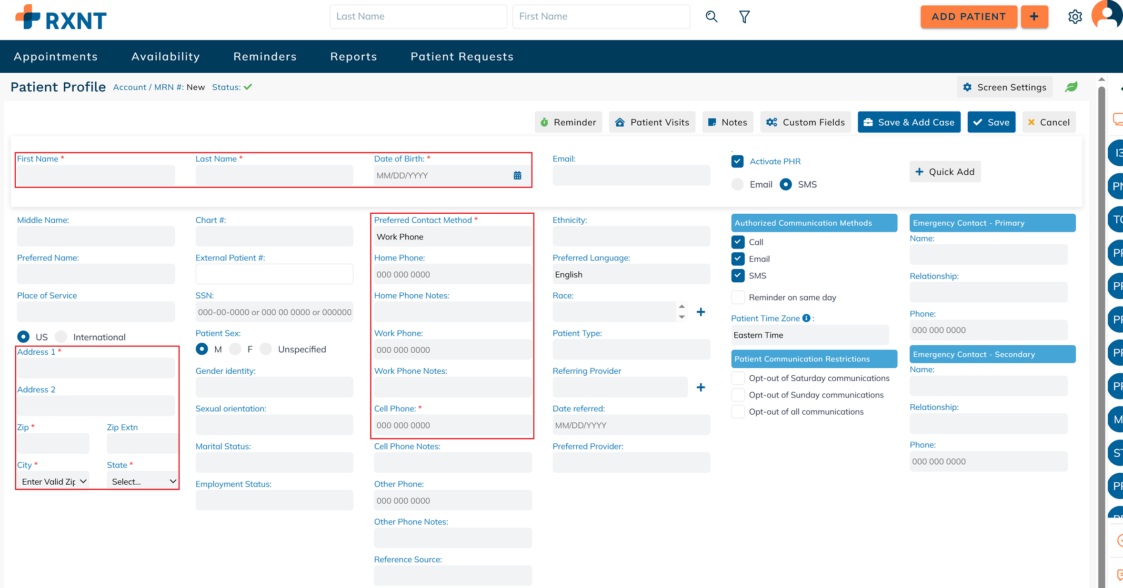Open the Date of Birth calendar icon
This screenshot has height=588, width=1123.
click(517, 176)
